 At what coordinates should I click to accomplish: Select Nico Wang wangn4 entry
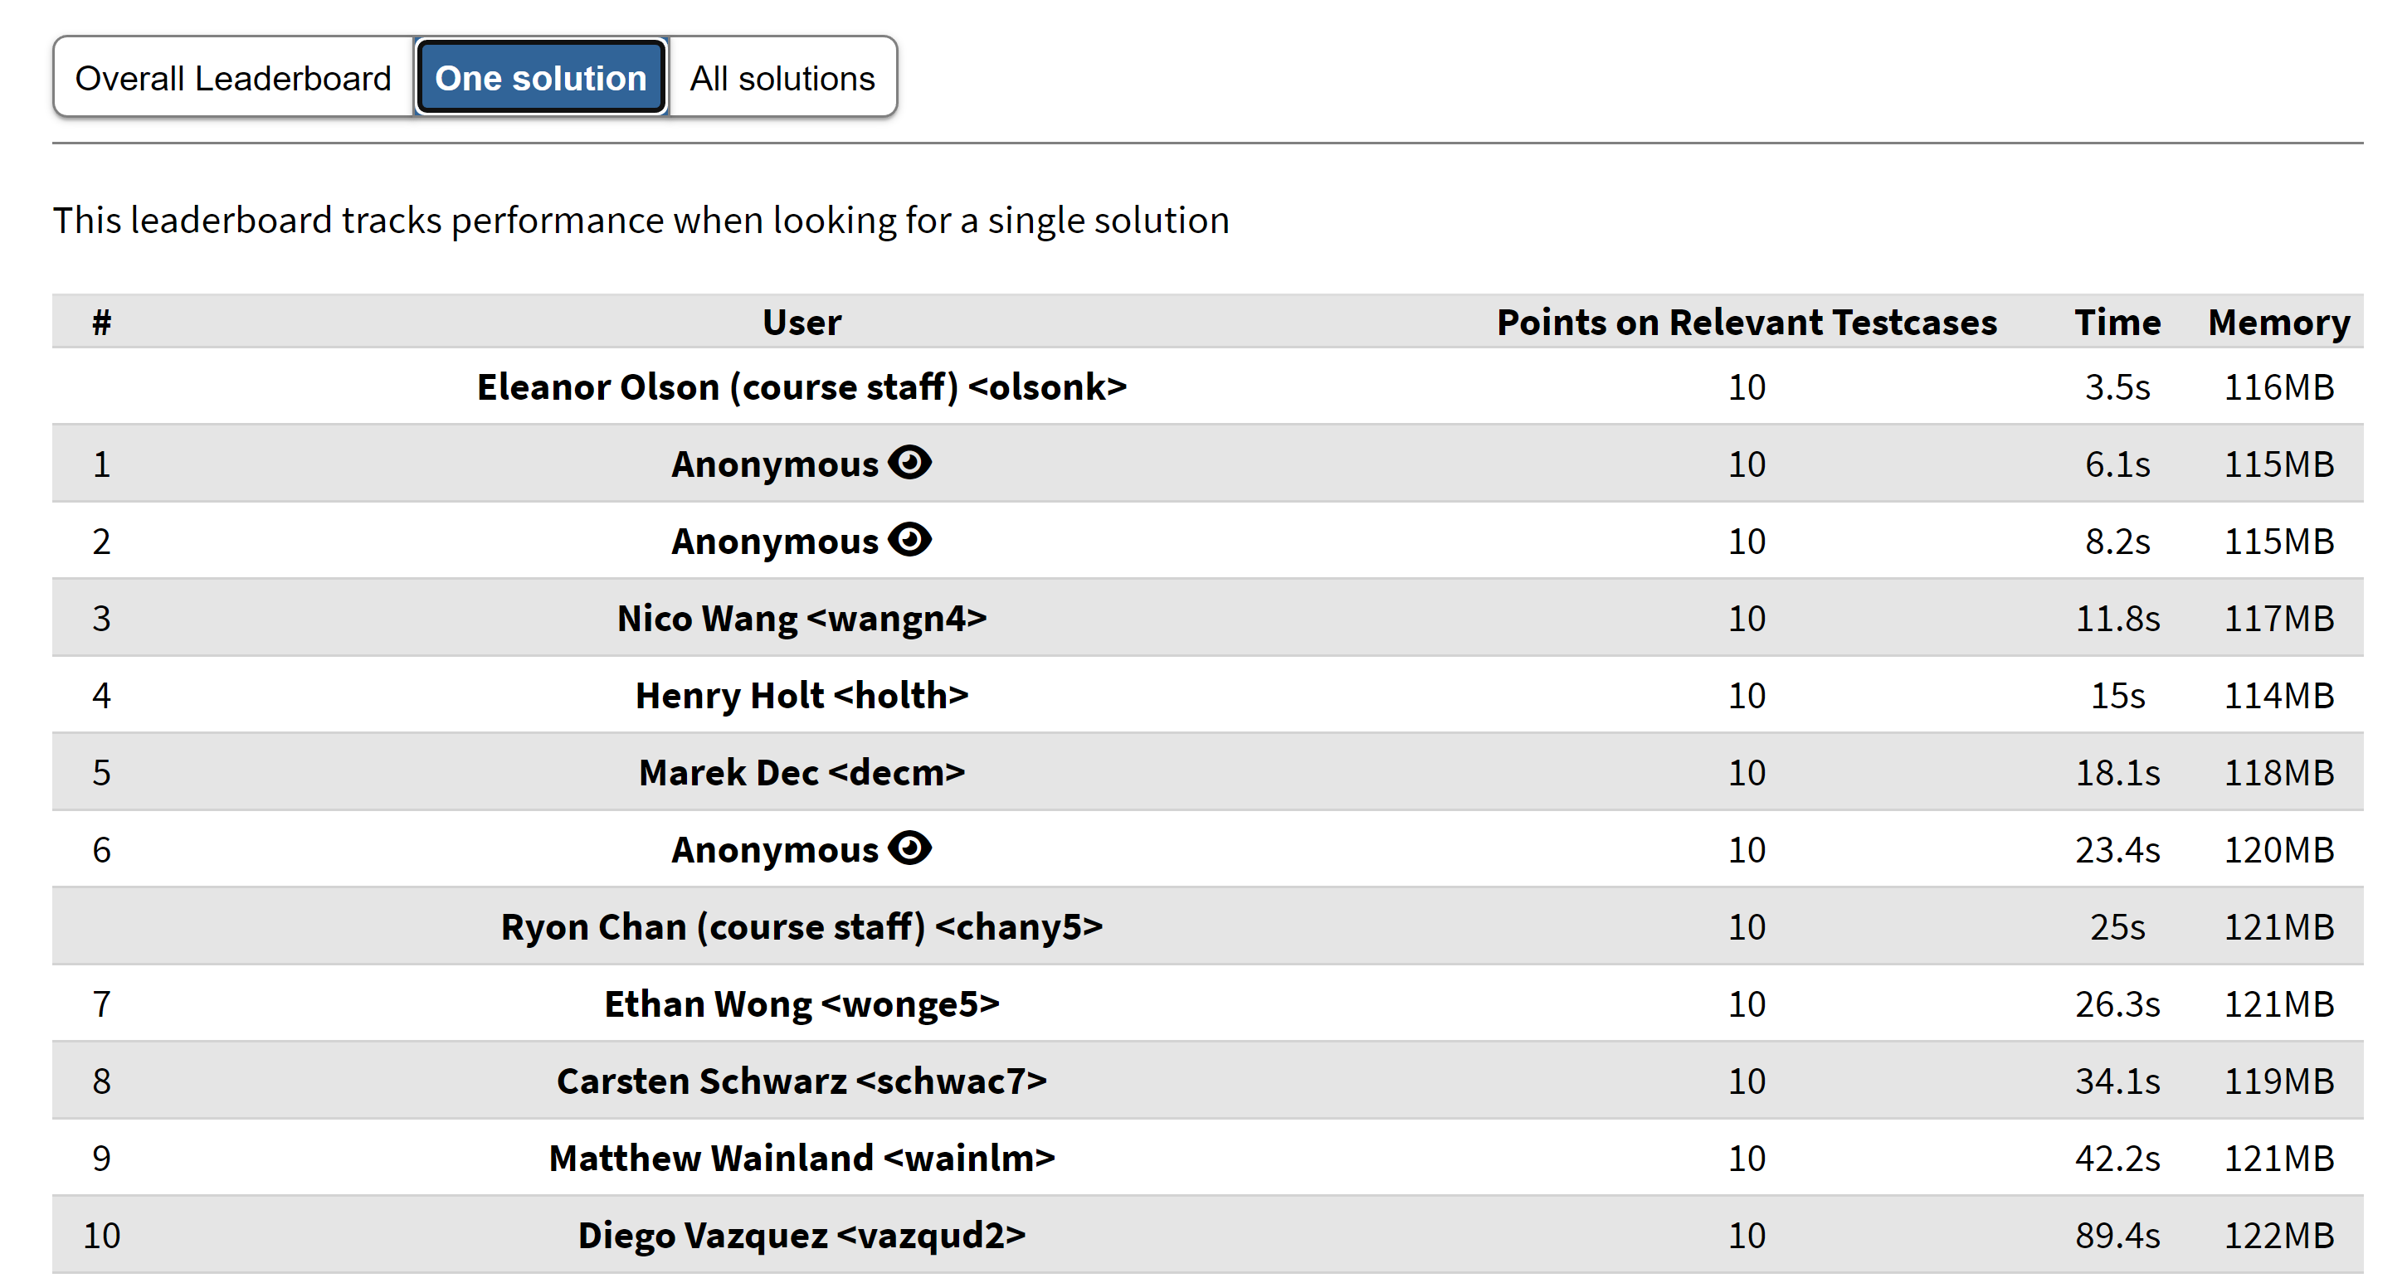pyautogui.click(x=802, y=618)
